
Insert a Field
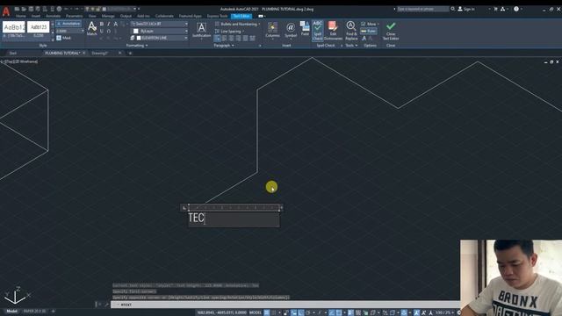[x=305, y=29]
